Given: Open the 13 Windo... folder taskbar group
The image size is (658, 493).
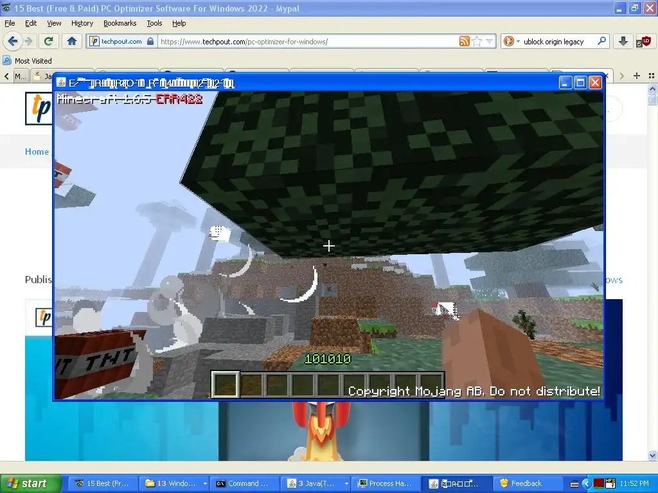Looking at the screenshot, I should pos(172,483).
